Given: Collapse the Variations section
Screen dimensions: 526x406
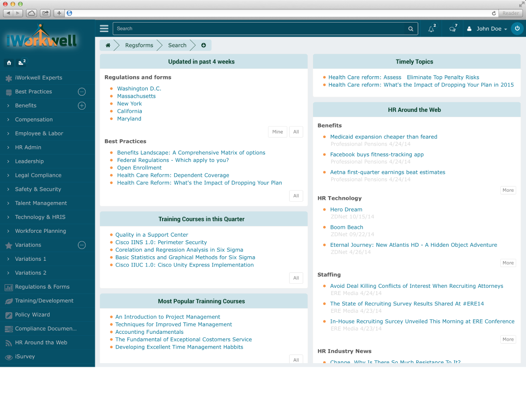Looking at the screenshot, I should (82, 245).
